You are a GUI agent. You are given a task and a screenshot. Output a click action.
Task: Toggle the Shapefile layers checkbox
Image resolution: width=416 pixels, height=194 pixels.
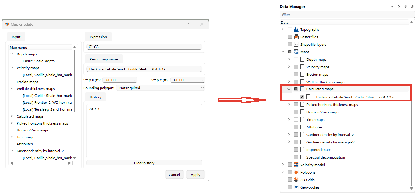coord(290,45)
